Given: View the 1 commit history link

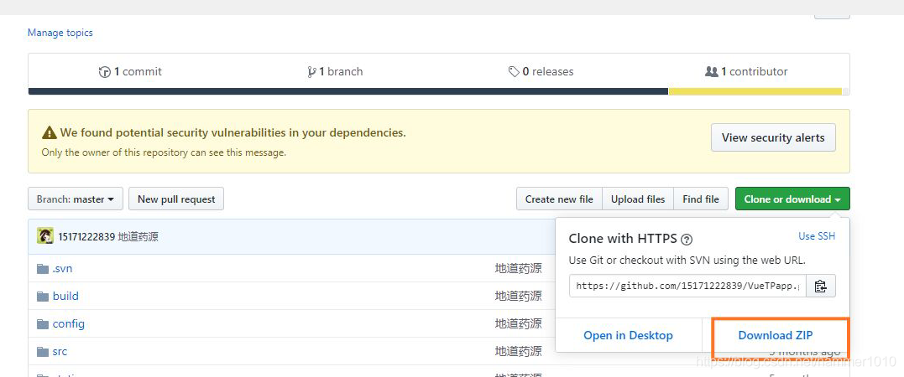Looking at the screenshot, I should 131,72.
